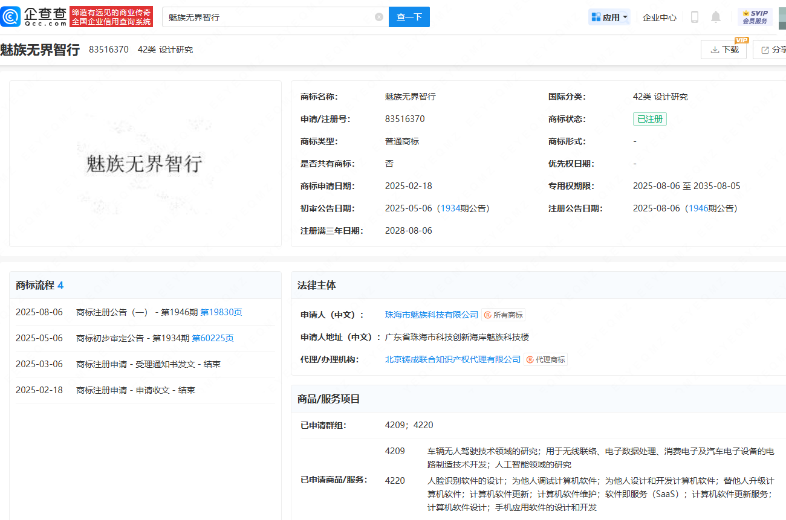Open page 第60225页 of announcement
This screenshot has width=786, height=520.
tap(213, 338)
